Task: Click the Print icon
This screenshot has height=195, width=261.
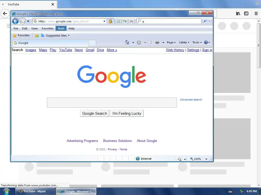Action: tap(157, 43)
